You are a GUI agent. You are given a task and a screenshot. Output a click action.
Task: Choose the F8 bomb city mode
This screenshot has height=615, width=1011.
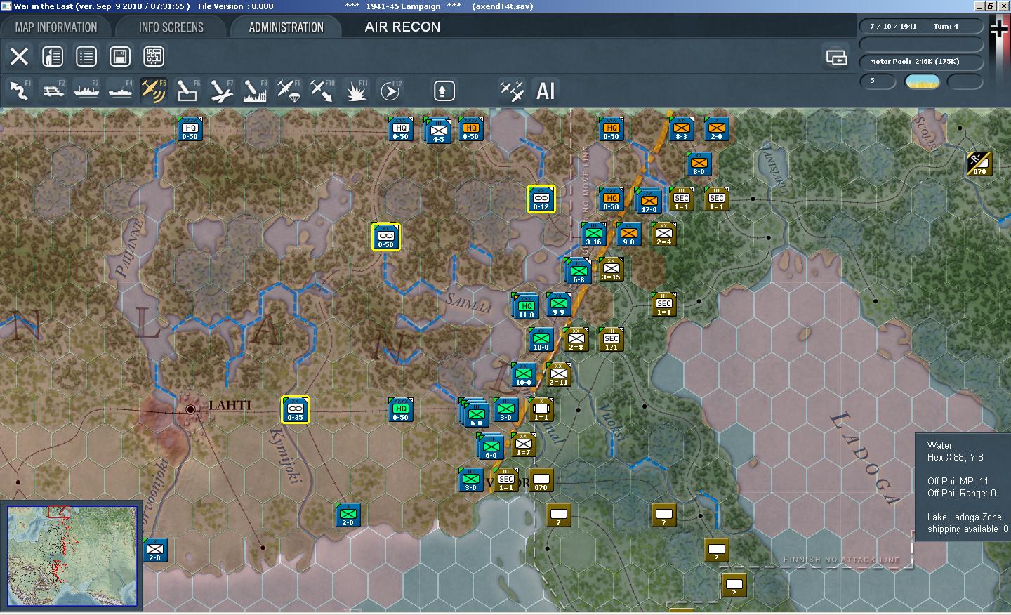pyautogui.click(x=255, y=91)
